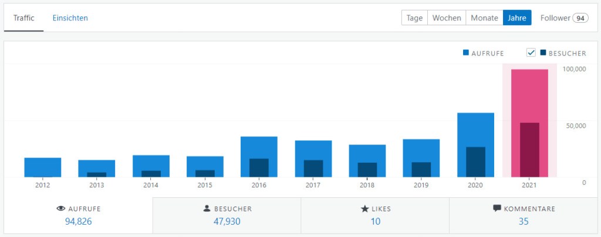Viewport: 601px width, 237px height.
Task: Click the speech bubble Kommentare icon
Action: 497,208
